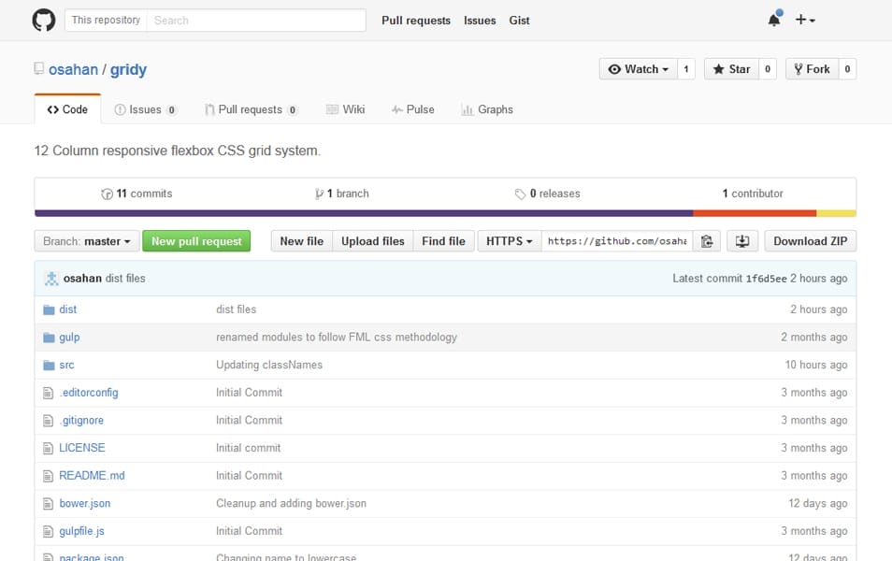Click New pull request button

tap(196, 241)
